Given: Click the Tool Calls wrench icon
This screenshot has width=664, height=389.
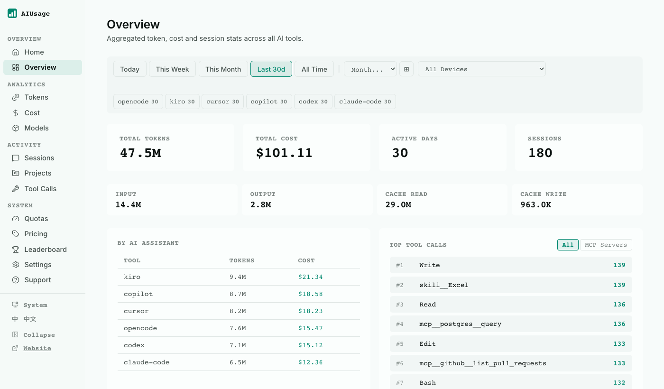Looking at the screenshot, I should pyautogui.click(x=16, y=189).
